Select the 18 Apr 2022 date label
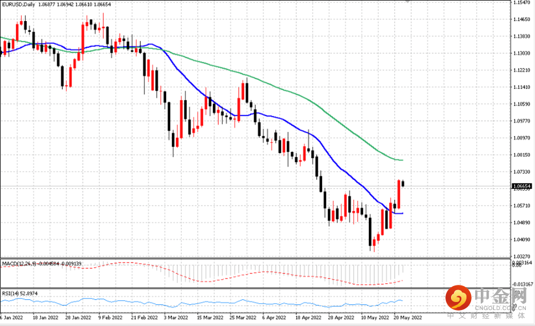Viewport: 535px width, 326px height. (308, 317)
